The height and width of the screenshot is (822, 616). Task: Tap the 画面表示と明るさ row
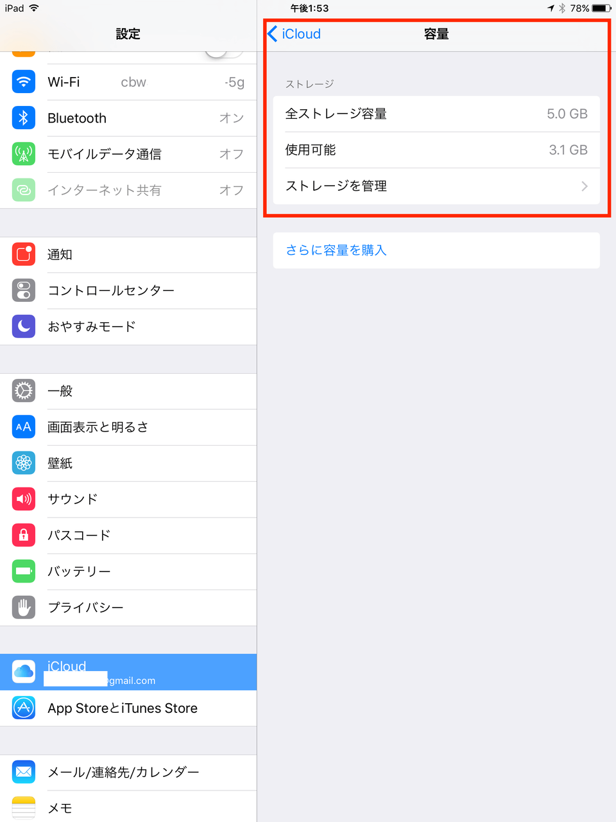pos(128,427)
